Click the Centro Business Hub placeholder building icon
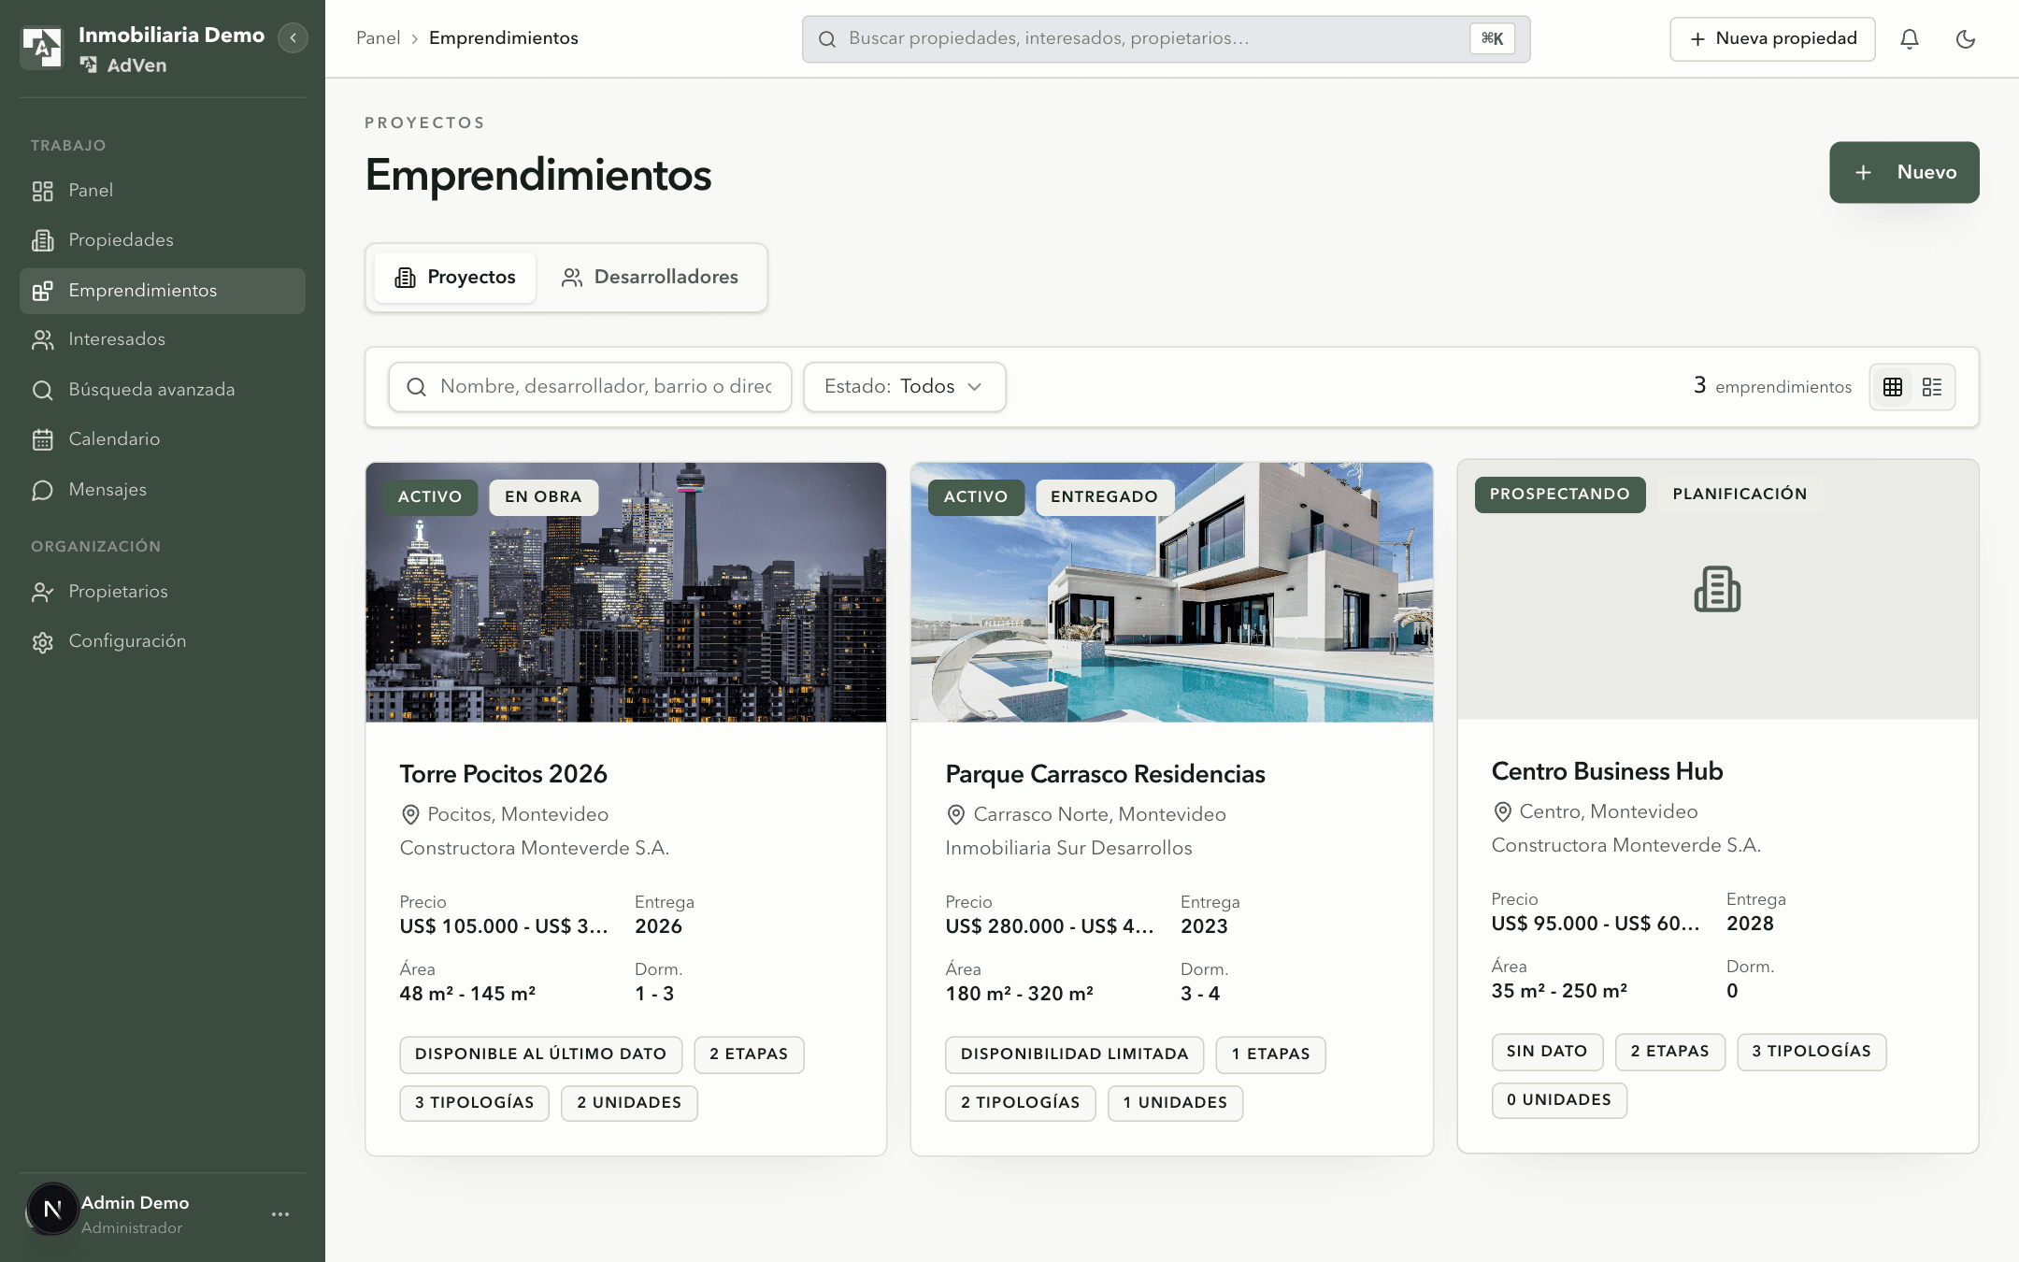Viewport: 2019px width, 1262px height. click(x=1717, y=590)
